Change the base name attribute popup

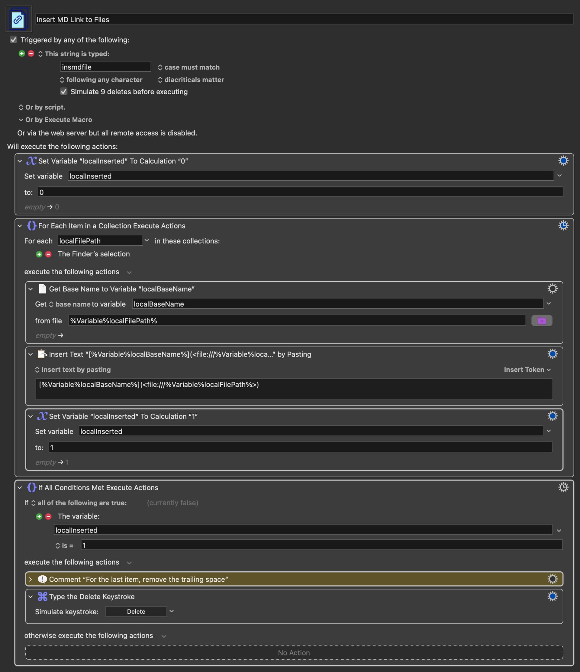[70, 304]
